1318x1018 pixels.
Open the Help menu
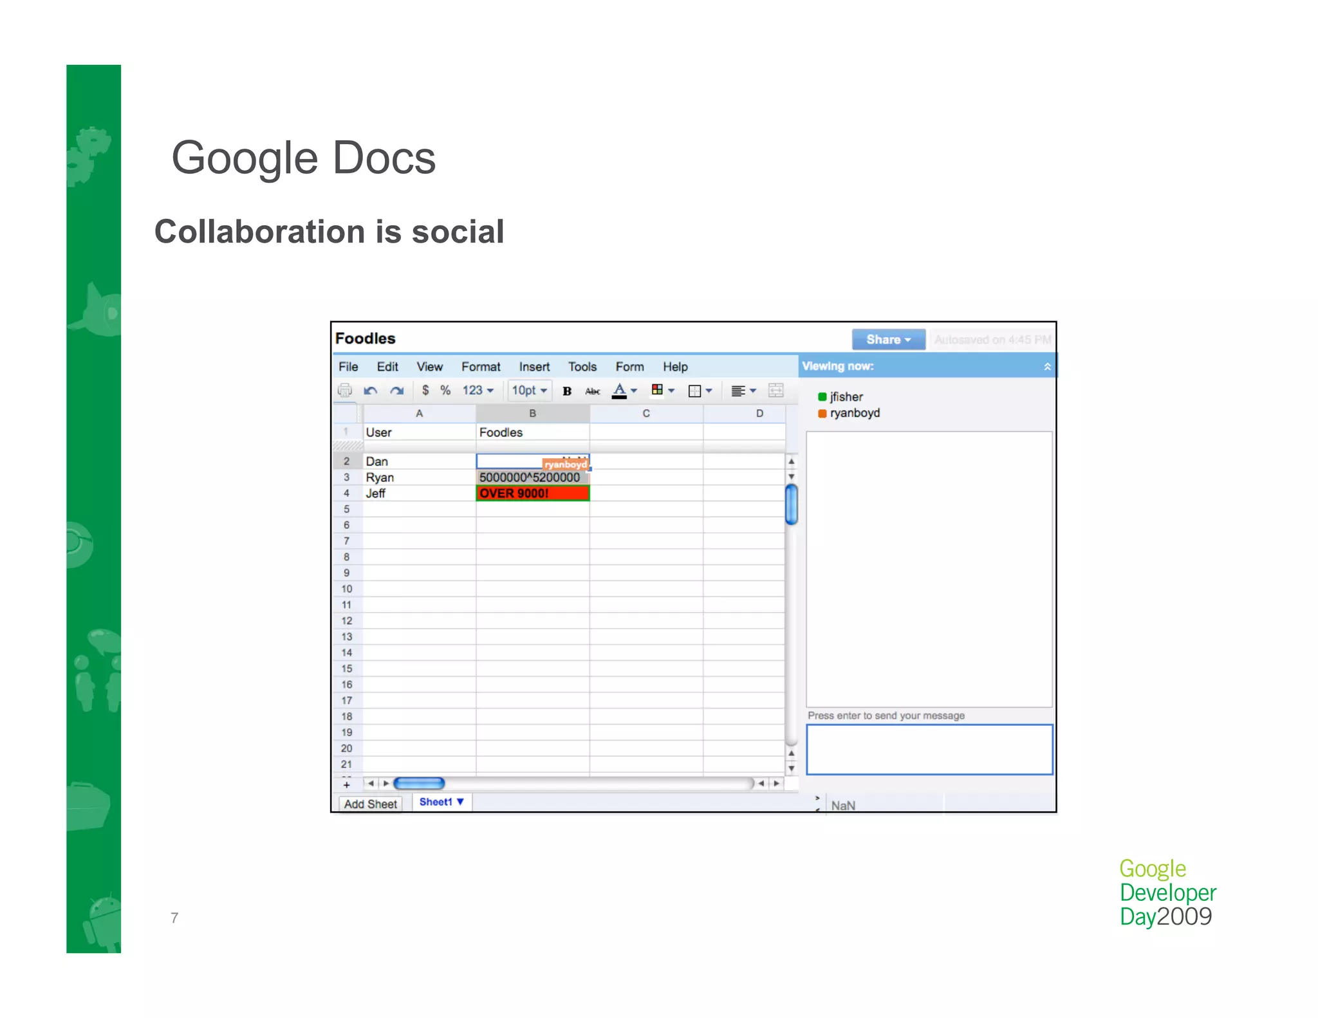[x=675, y=366]
